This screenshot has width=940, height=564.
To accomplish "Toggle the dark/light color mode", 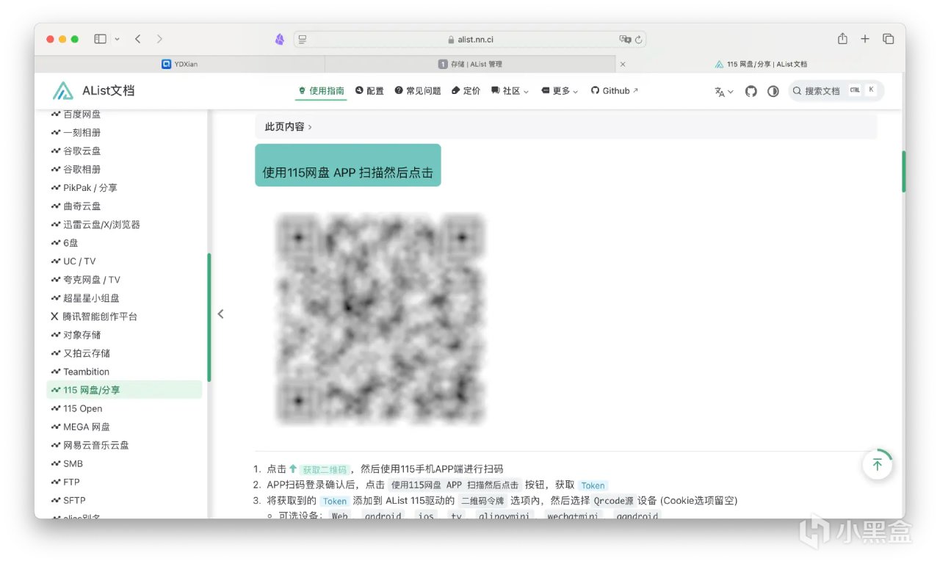I will [773, 91].
